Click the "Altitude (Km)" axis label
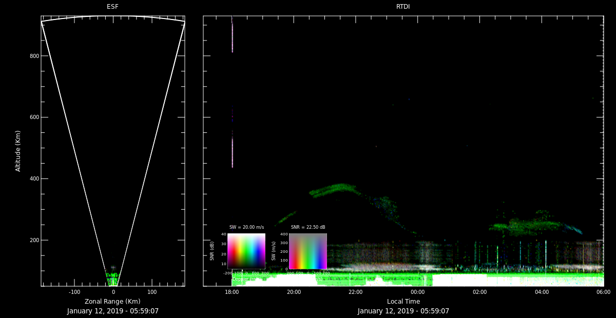 point(18,151)
